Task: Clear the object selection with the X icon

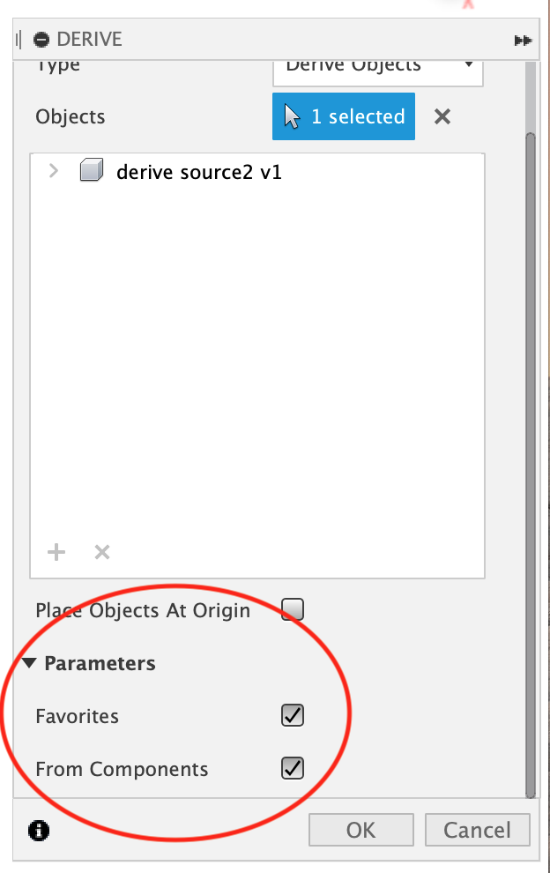Action: tap(442, 116)
